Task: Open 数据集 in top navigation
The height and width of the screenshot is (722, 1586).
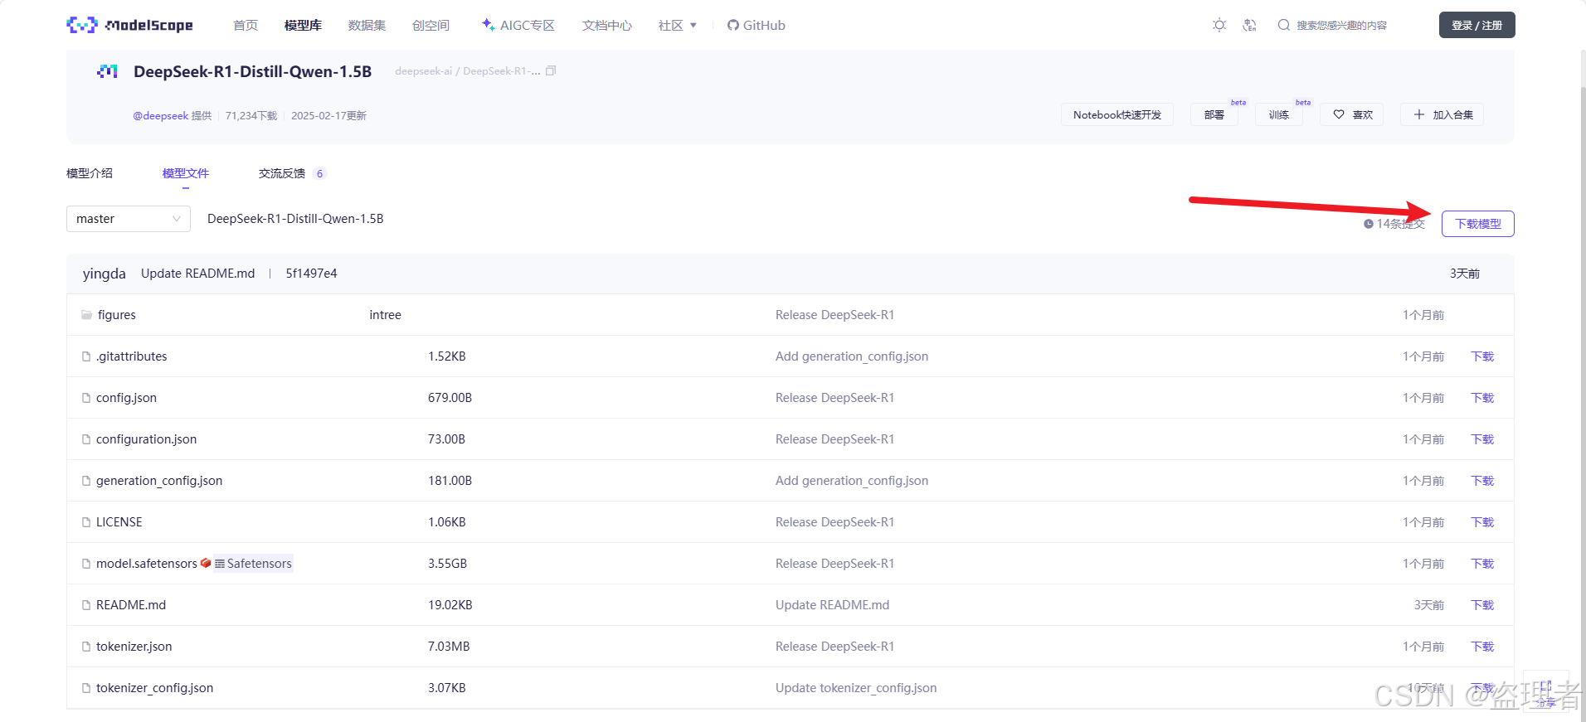Action: (x=367, y=26)
